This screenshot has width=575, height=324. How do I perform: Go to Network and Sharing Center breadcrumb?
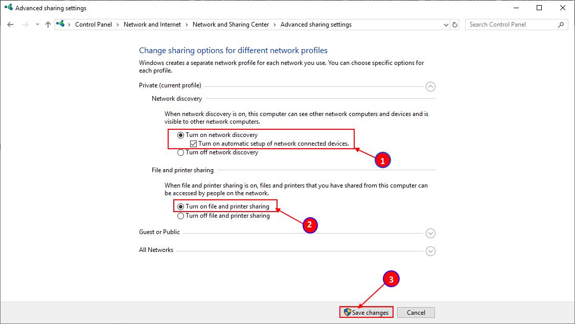point(231,25)
